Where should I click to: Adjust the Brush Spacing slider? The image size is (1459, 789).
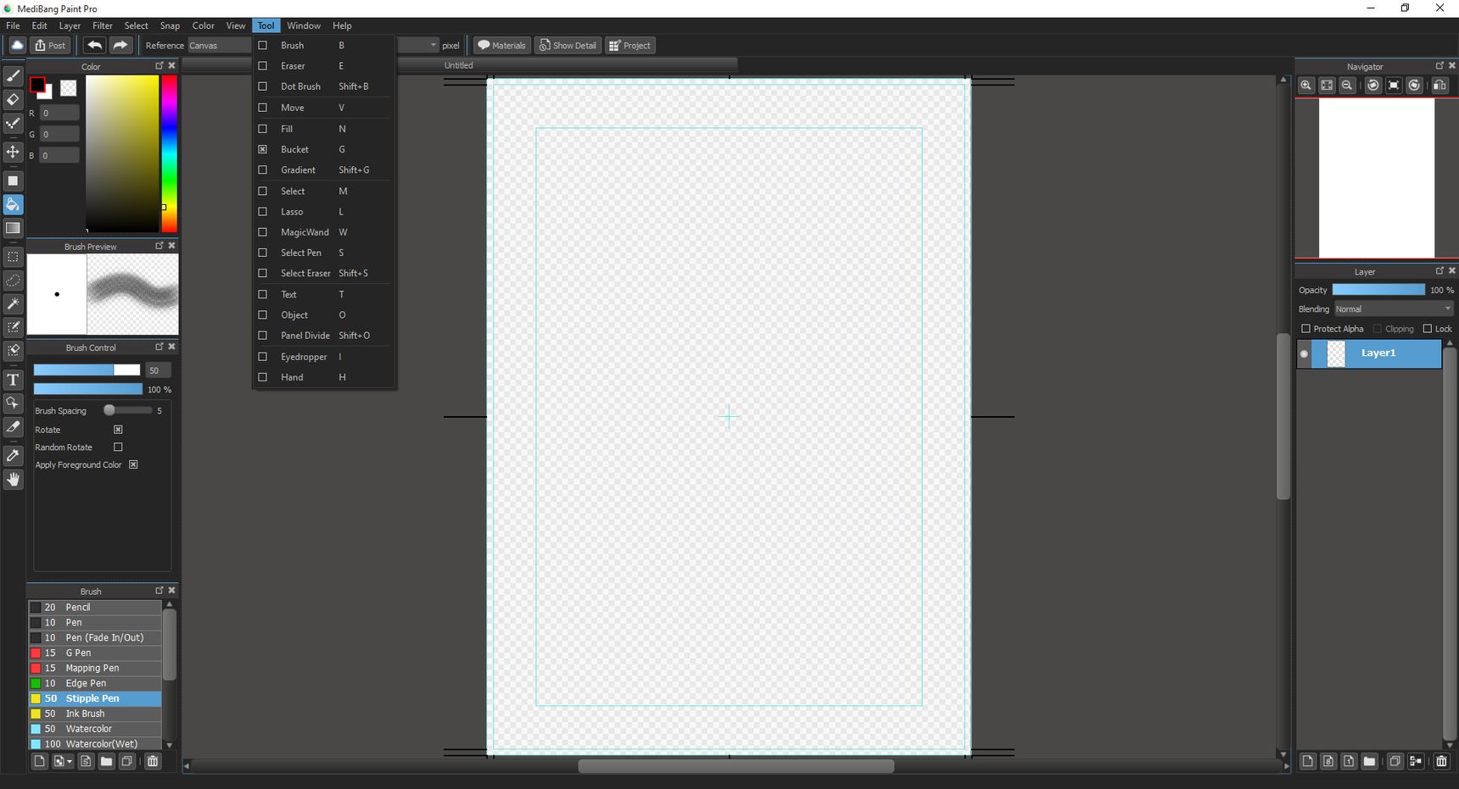(x=128, y=410)
